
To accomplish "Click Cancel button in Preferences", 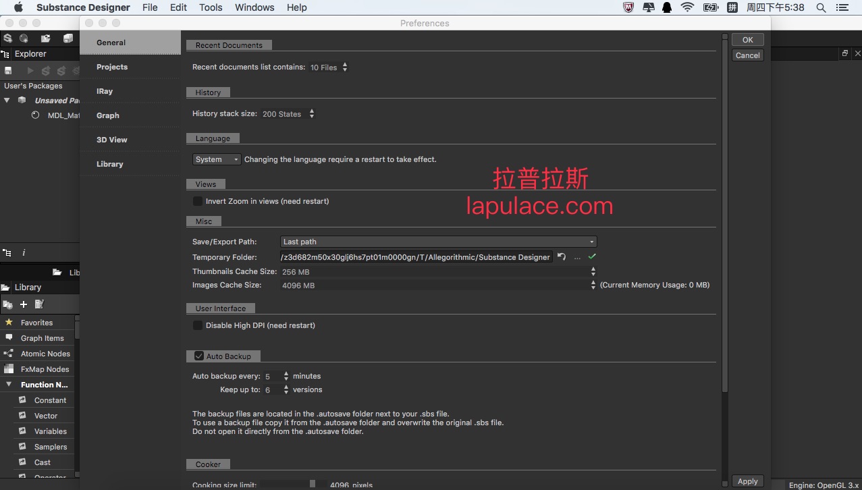I will pyautogui.click(x=748, y=55).
